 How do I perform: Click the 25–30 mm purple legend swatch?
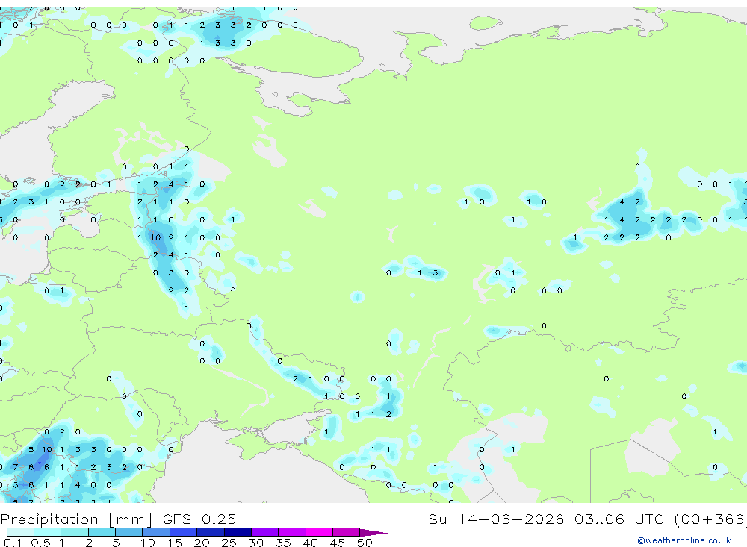pos(238,532)
